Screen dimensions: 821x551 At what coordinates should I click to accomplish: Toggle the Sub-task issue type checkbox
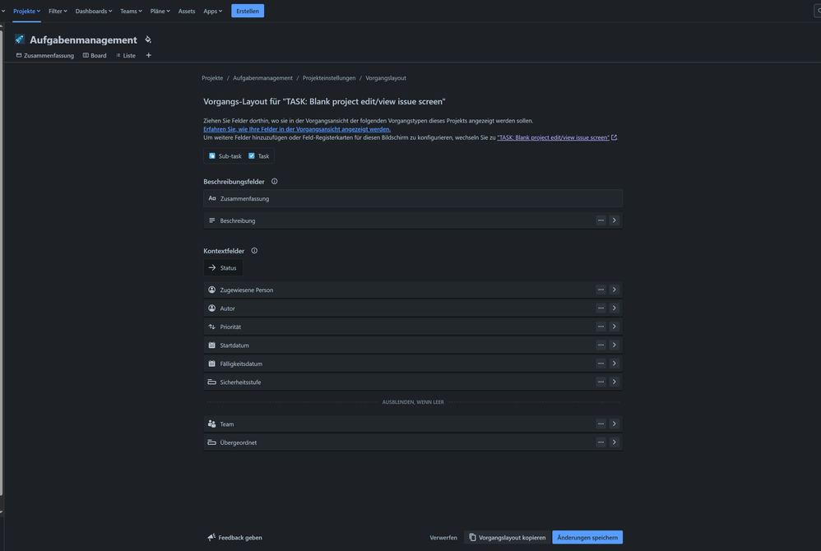[x=212, y=156]
